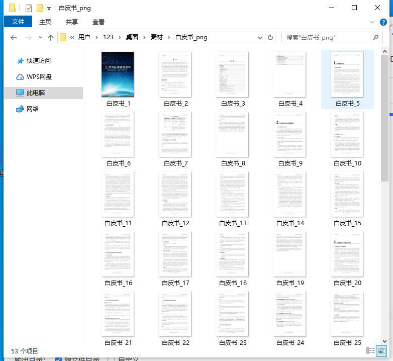The height and width of the screenshot is (361, 393).
Task: Select the 白皮书_10 file
Action: 347,139
